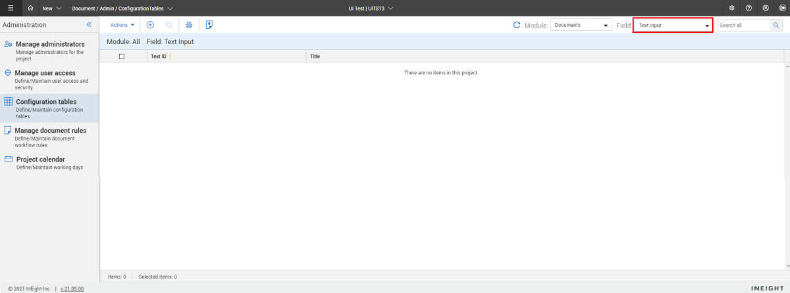Open the v 21.05.00 version link
790x293 pixels.
72,288
